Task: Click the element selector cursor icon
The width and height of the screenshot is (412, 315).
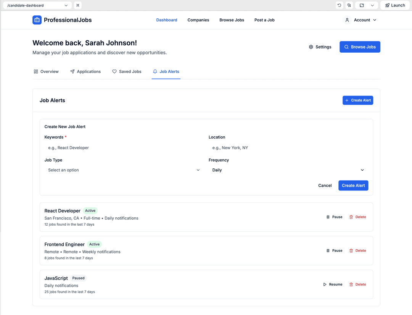Action: tap(349, 5)
